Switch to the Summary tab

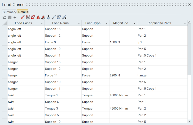9,12
